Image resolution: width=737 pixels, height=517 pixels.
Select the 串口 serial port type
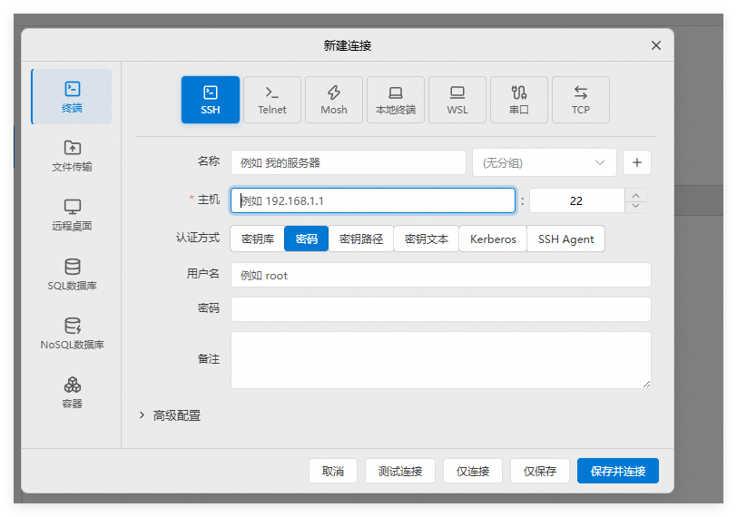tap(519, 100)
